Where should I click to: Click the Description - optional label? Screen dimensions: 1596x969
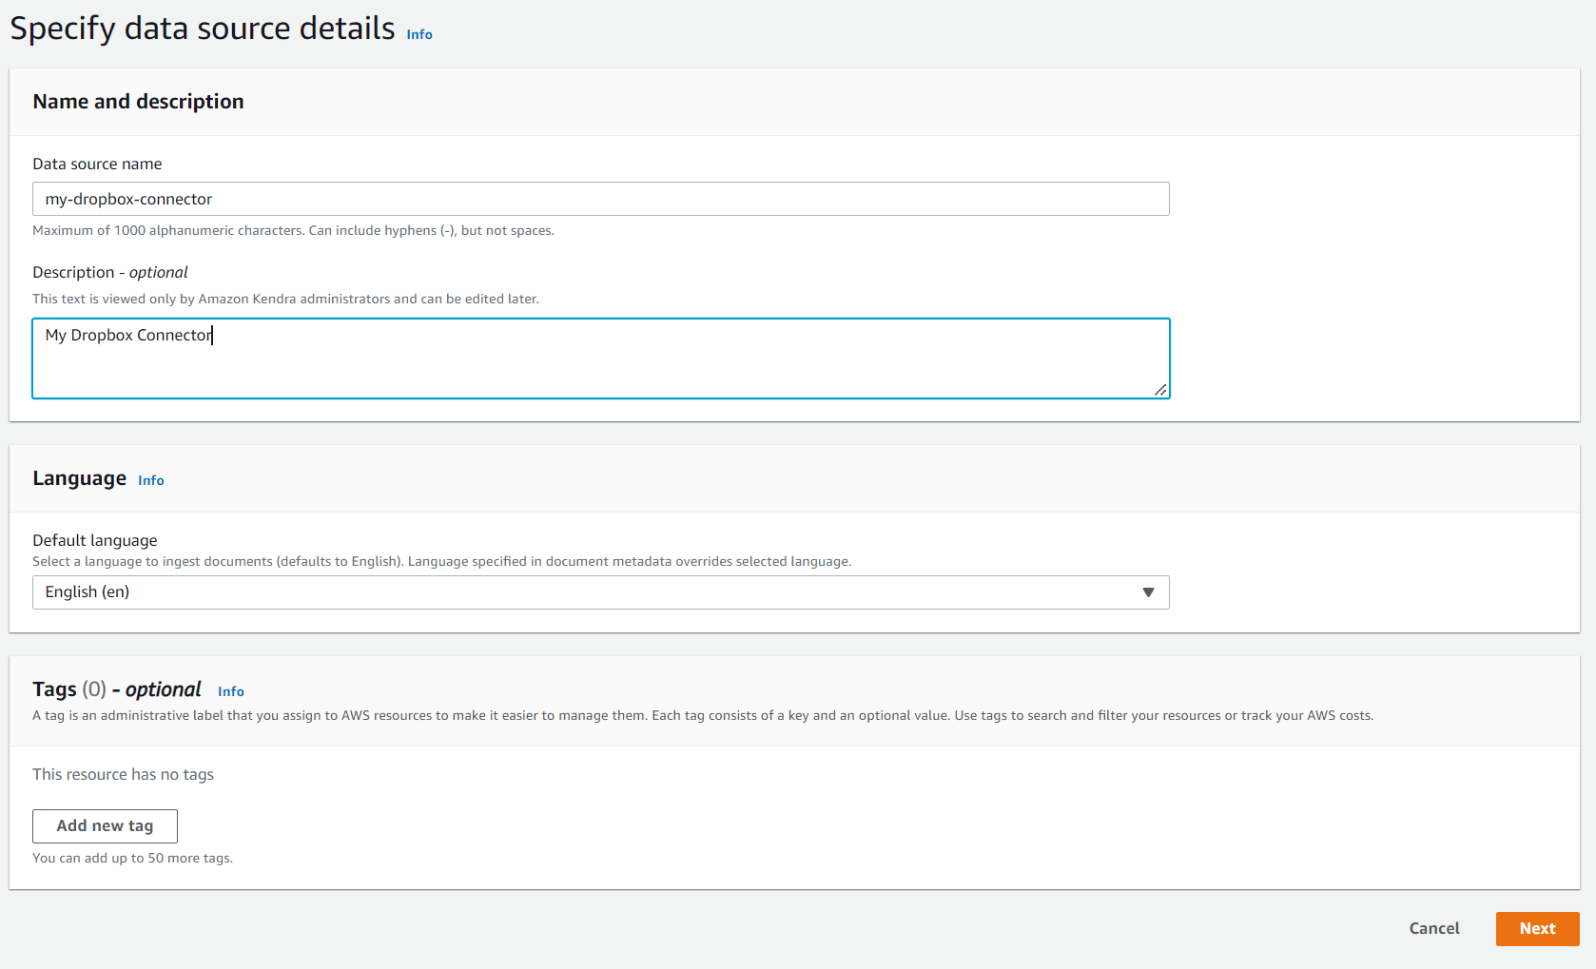[x=110, y=272]
